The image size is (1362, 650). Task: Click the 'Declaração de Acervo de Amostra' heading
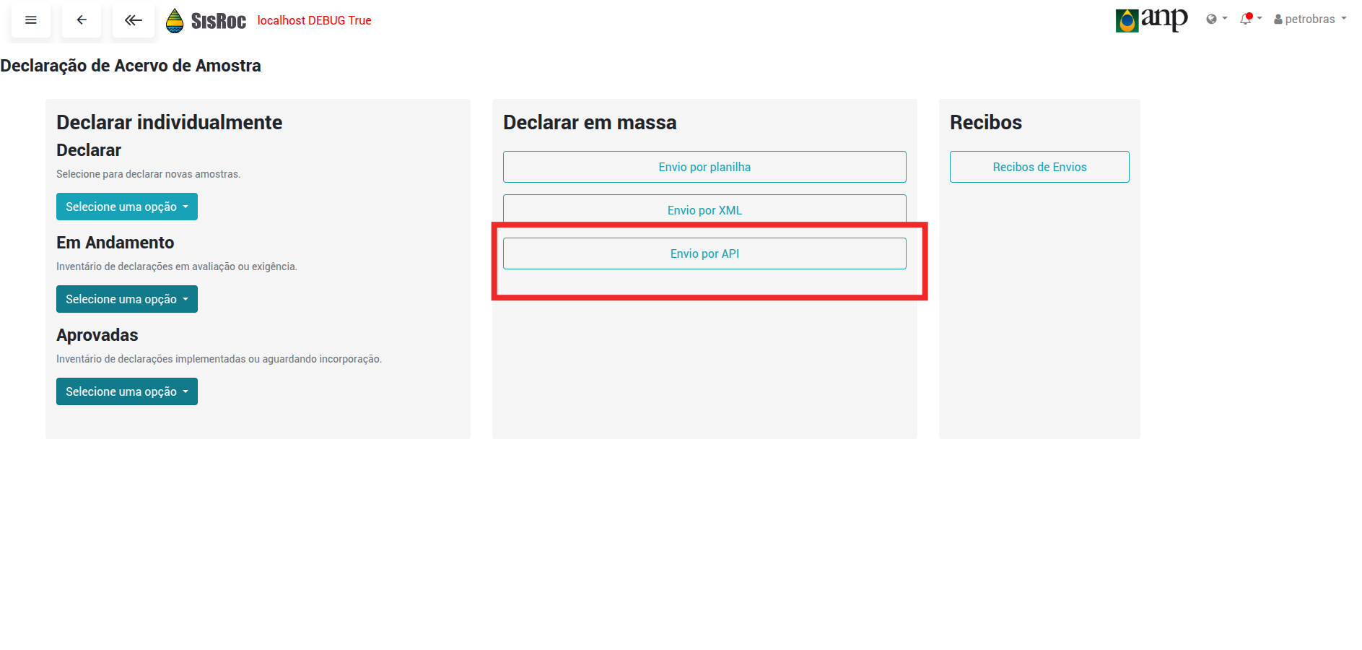(131, 66)
